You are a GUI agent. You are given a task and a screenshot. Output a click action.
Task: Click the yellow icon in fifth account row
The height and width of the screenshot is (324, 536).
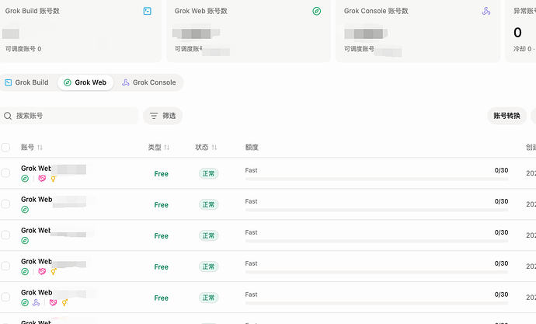[64, 302]
